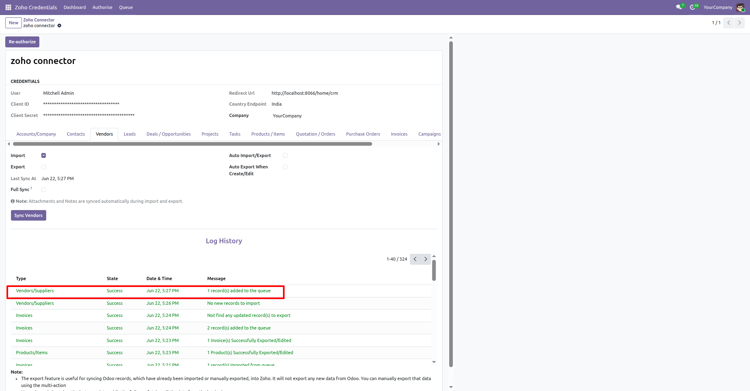The height and width of the screenshot is (391, 750).
Task: Switch to the Contacts tab
Action: pos(76,134)
